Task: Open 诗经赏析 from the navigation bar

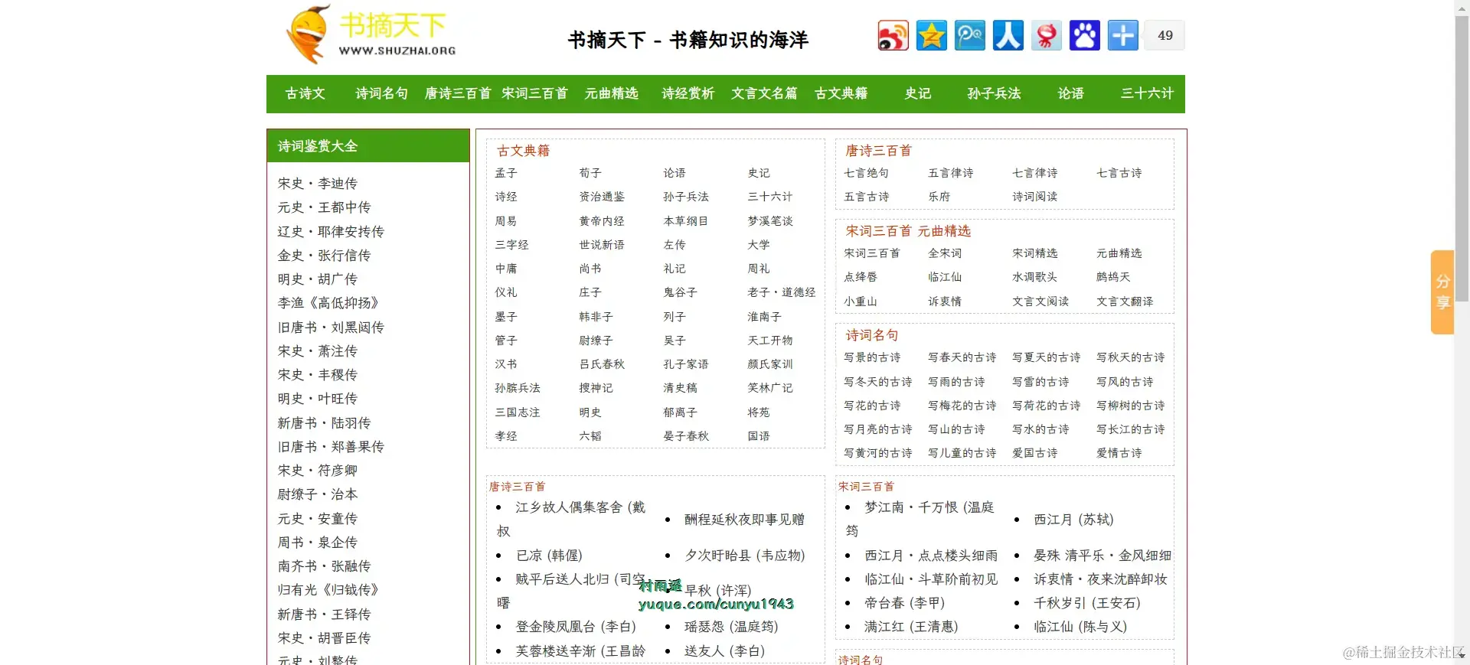Action: point(688,93)
